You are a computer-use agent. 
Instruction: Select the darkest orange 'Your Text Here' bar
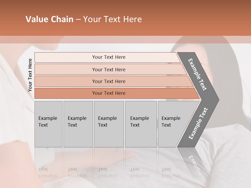tap(117, 93)
